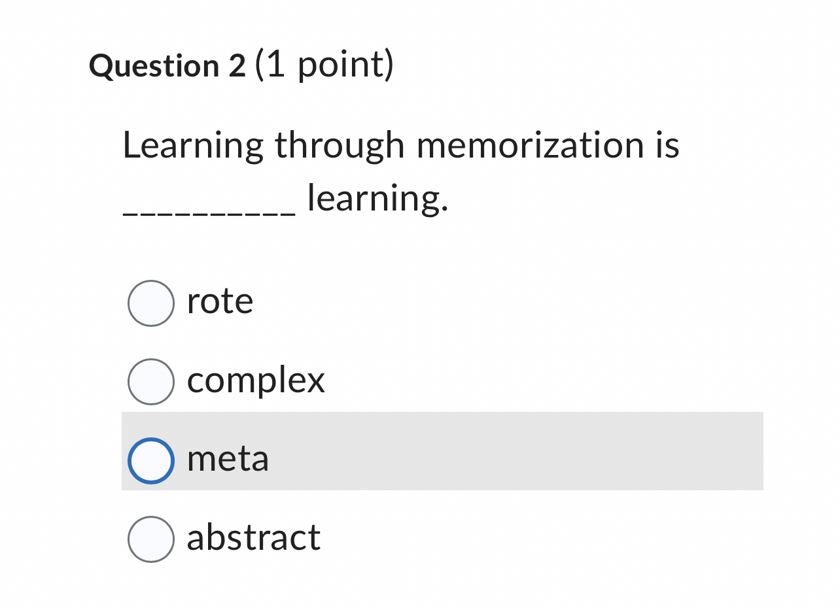Image resolution: width=840 pixels, height=608 pixels.
Task: Click the question sentence text
Action: tap(400, 145)
